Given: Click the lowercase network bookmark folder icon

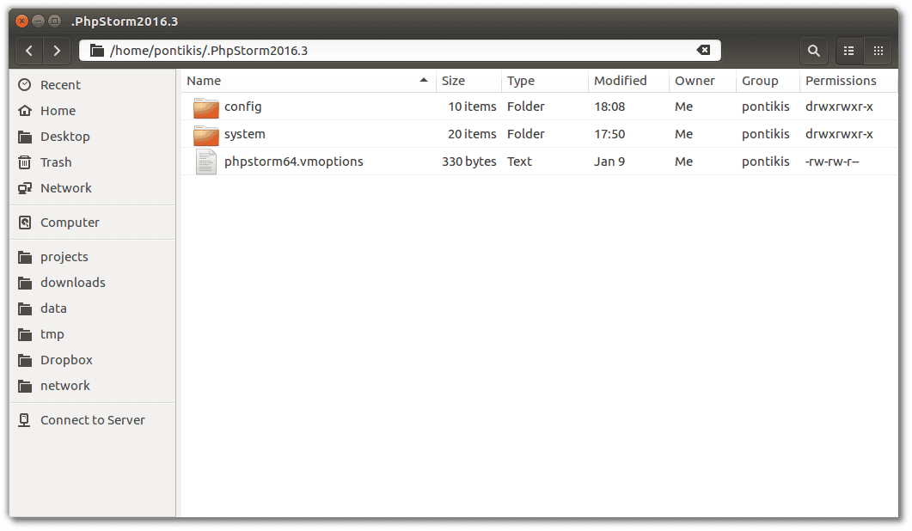Looking at the screenshot, I should click(x=24, y=386).
